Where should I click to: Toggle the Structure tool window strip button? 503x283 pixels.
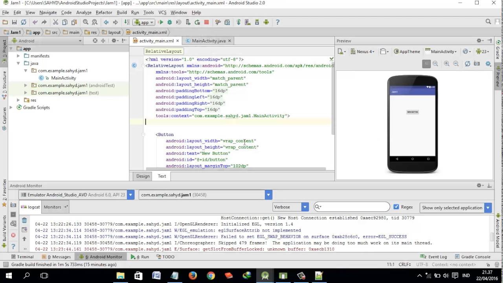[4, 85]
